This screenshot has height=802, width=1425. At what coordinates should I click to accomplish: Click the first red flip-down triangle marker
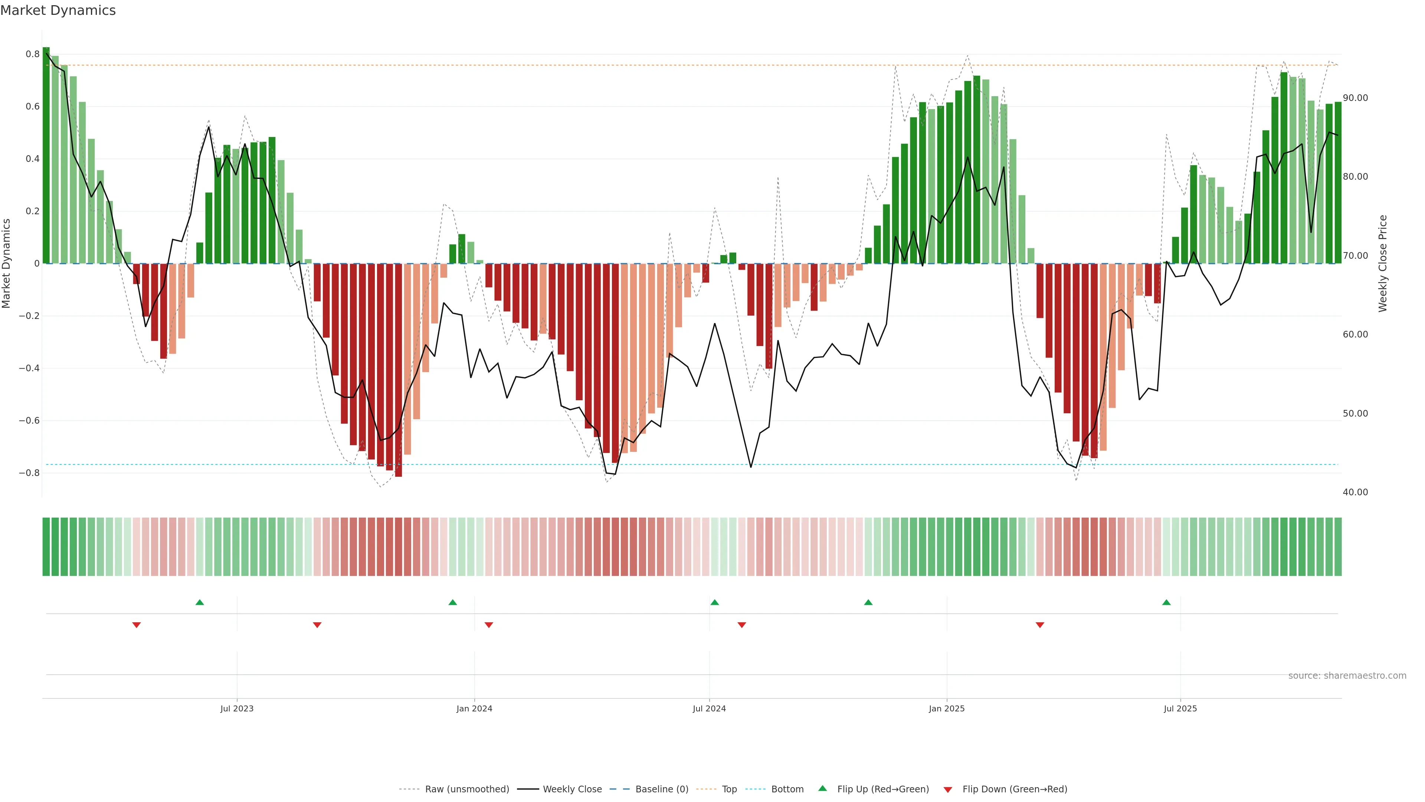tap(137, 625)
